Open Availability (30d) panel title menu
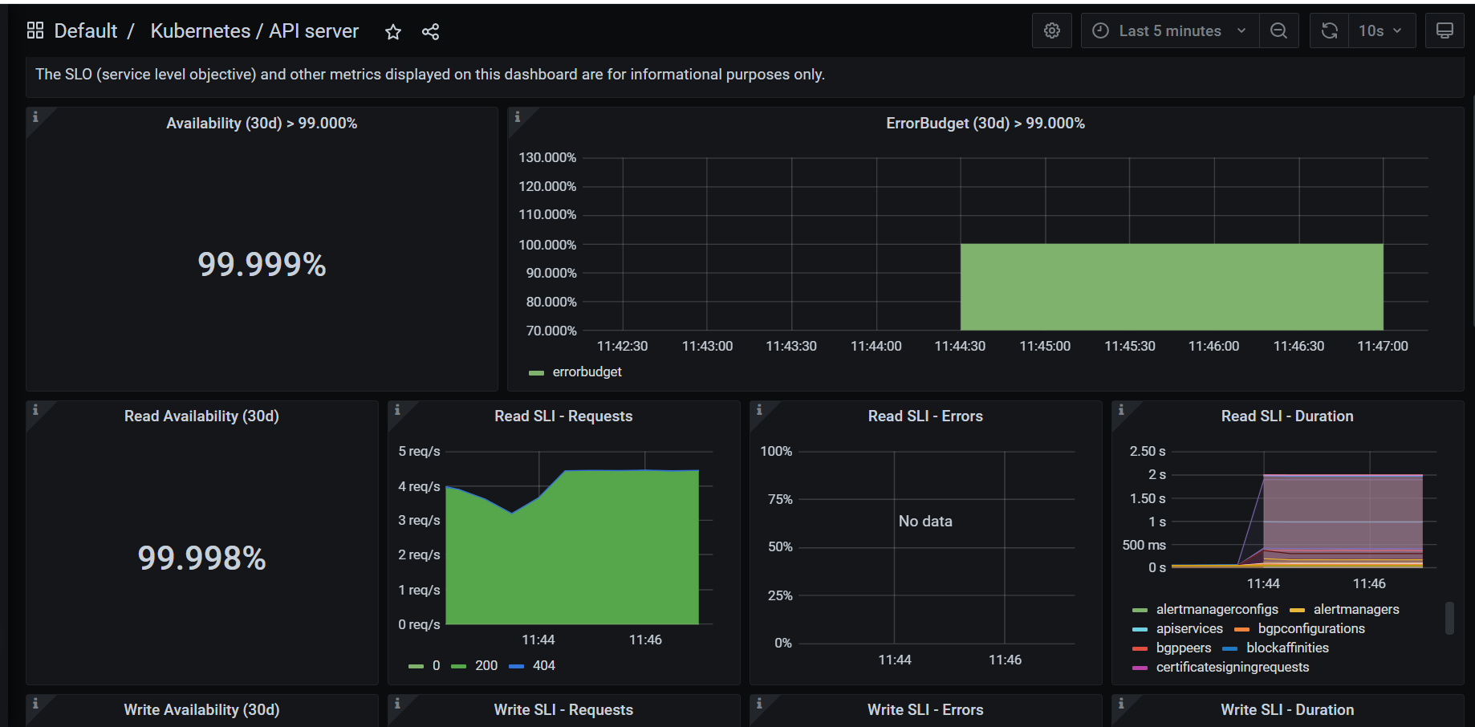The height and width of the screenshot is (727, 1475). point(262,123)
